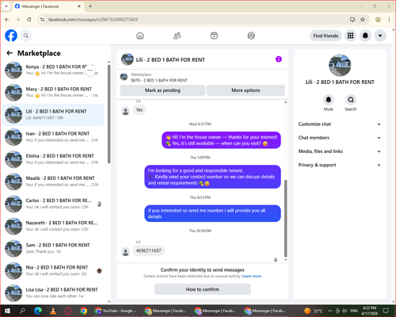
Task: Expand Media, files and links section
Action: click(340, 151)
